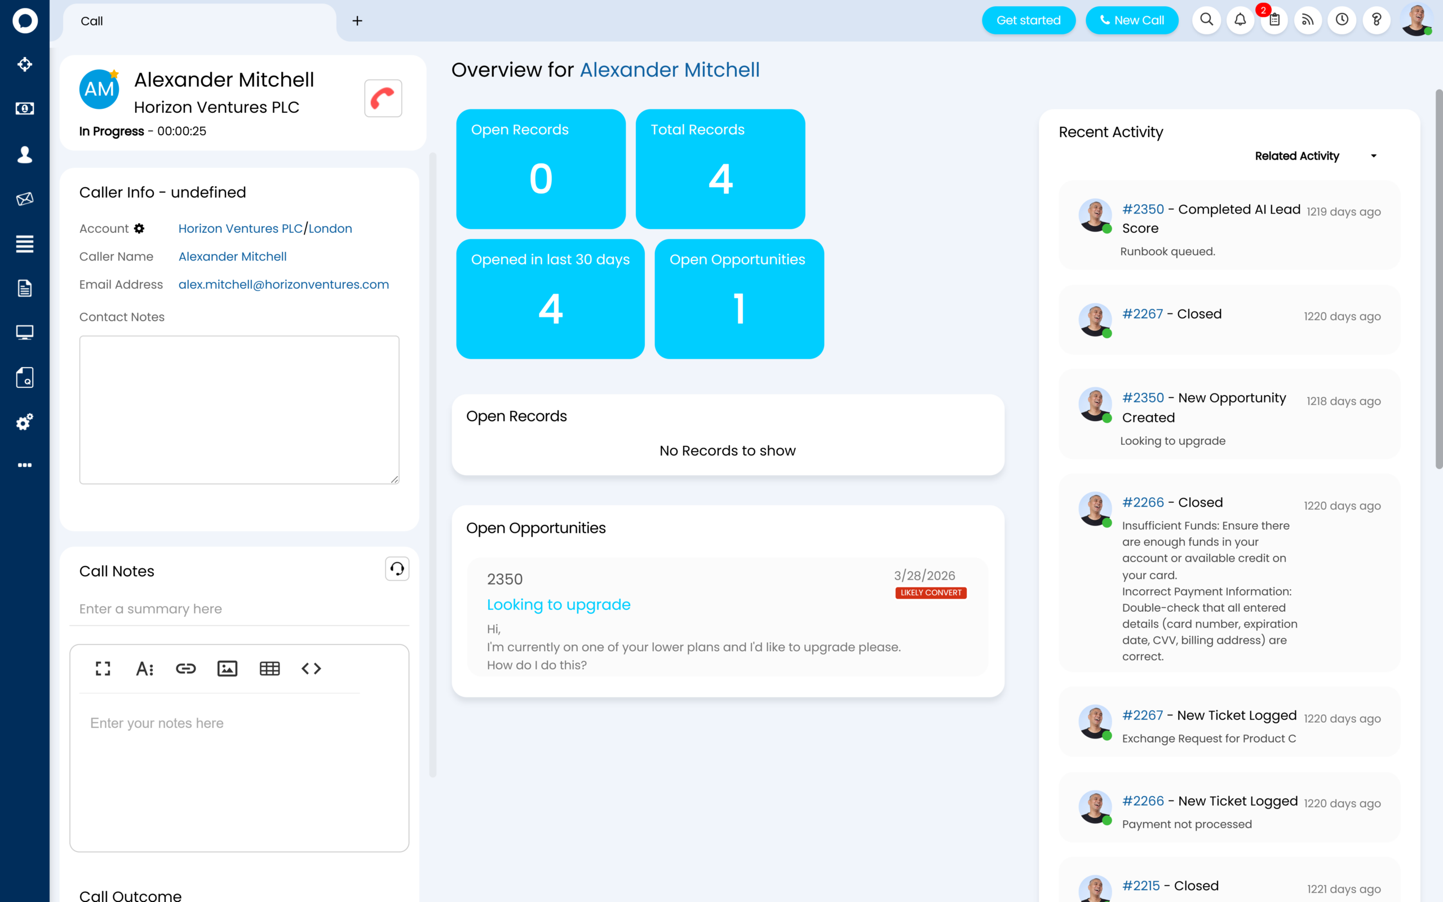Expand the more options ellipsis in sidebar
This screenshot has height=902, width=1443.
pos(24,465)
